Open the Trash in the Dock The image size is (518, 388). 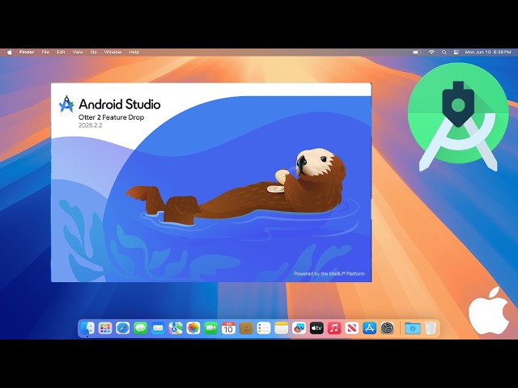[x=430, y=328]
